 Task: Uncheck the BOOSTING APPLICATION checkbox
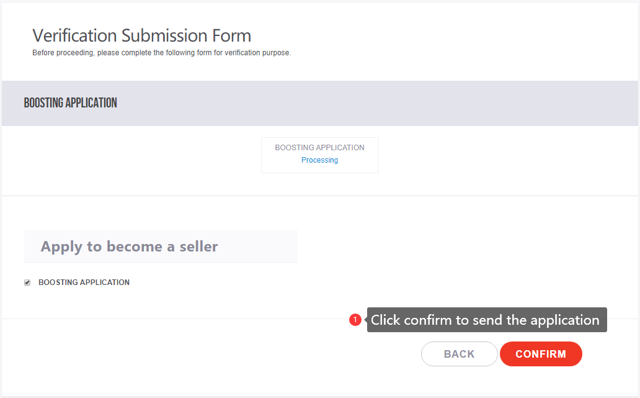pyautogui.click(x=27, y=283)
